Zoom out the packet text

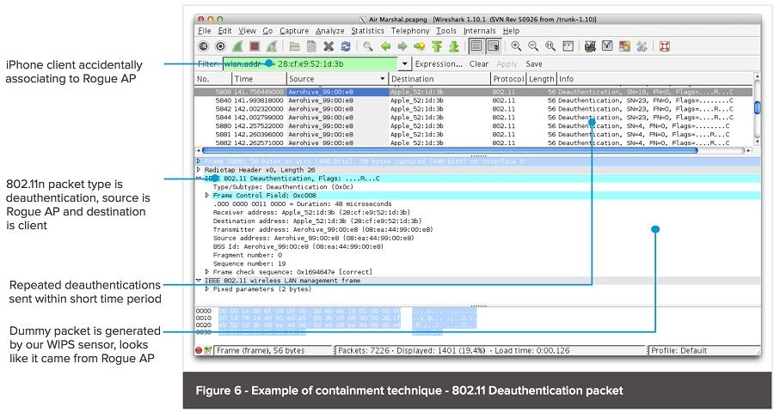[533, 46]
